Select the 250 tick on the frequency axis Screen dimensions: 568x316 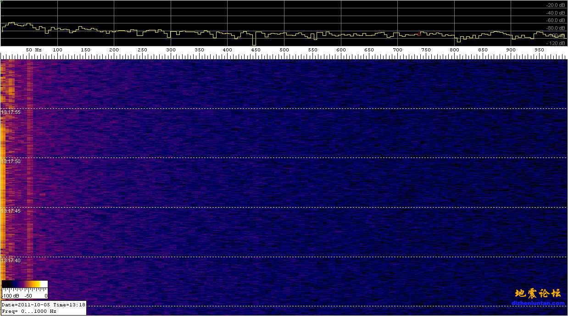click(142, 50)
